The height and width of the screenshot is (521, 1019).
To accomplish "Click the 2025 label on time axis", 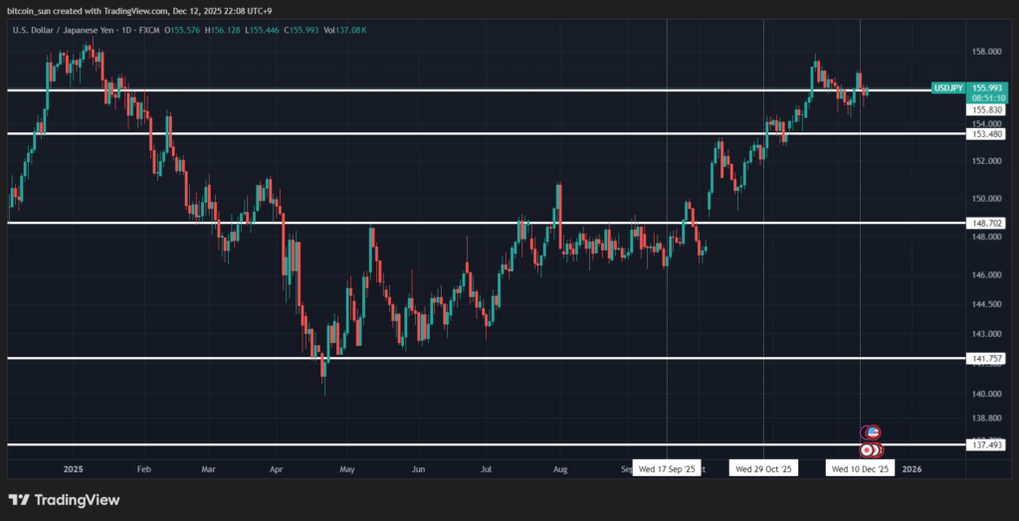I will click(x=73, y=467).
